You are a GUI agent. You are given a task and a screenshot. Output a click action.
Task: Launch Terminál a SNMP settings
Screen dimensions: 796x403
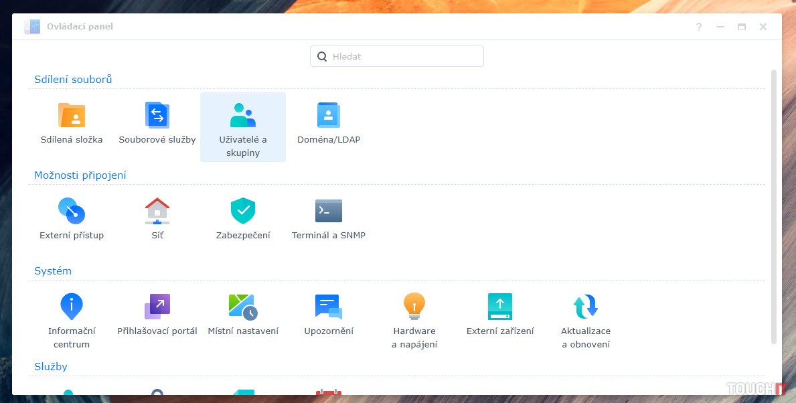pyautogui.click(x=329, y=212)
